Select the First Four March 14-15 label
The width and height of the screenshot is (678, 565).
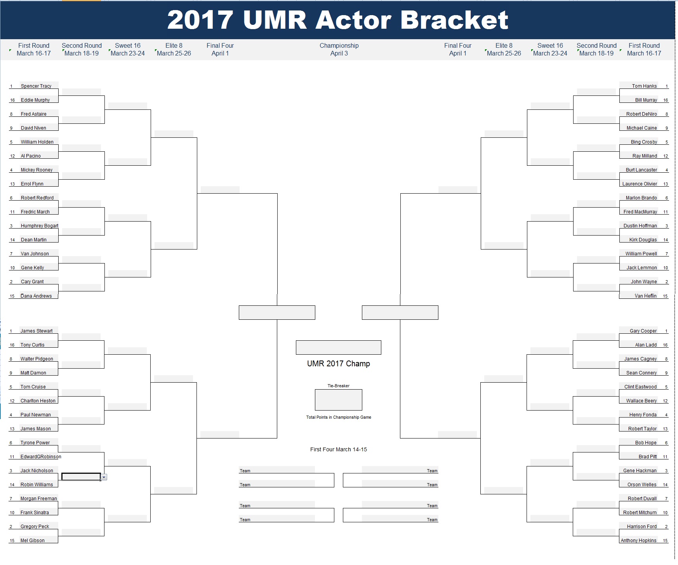pos(338,449)
